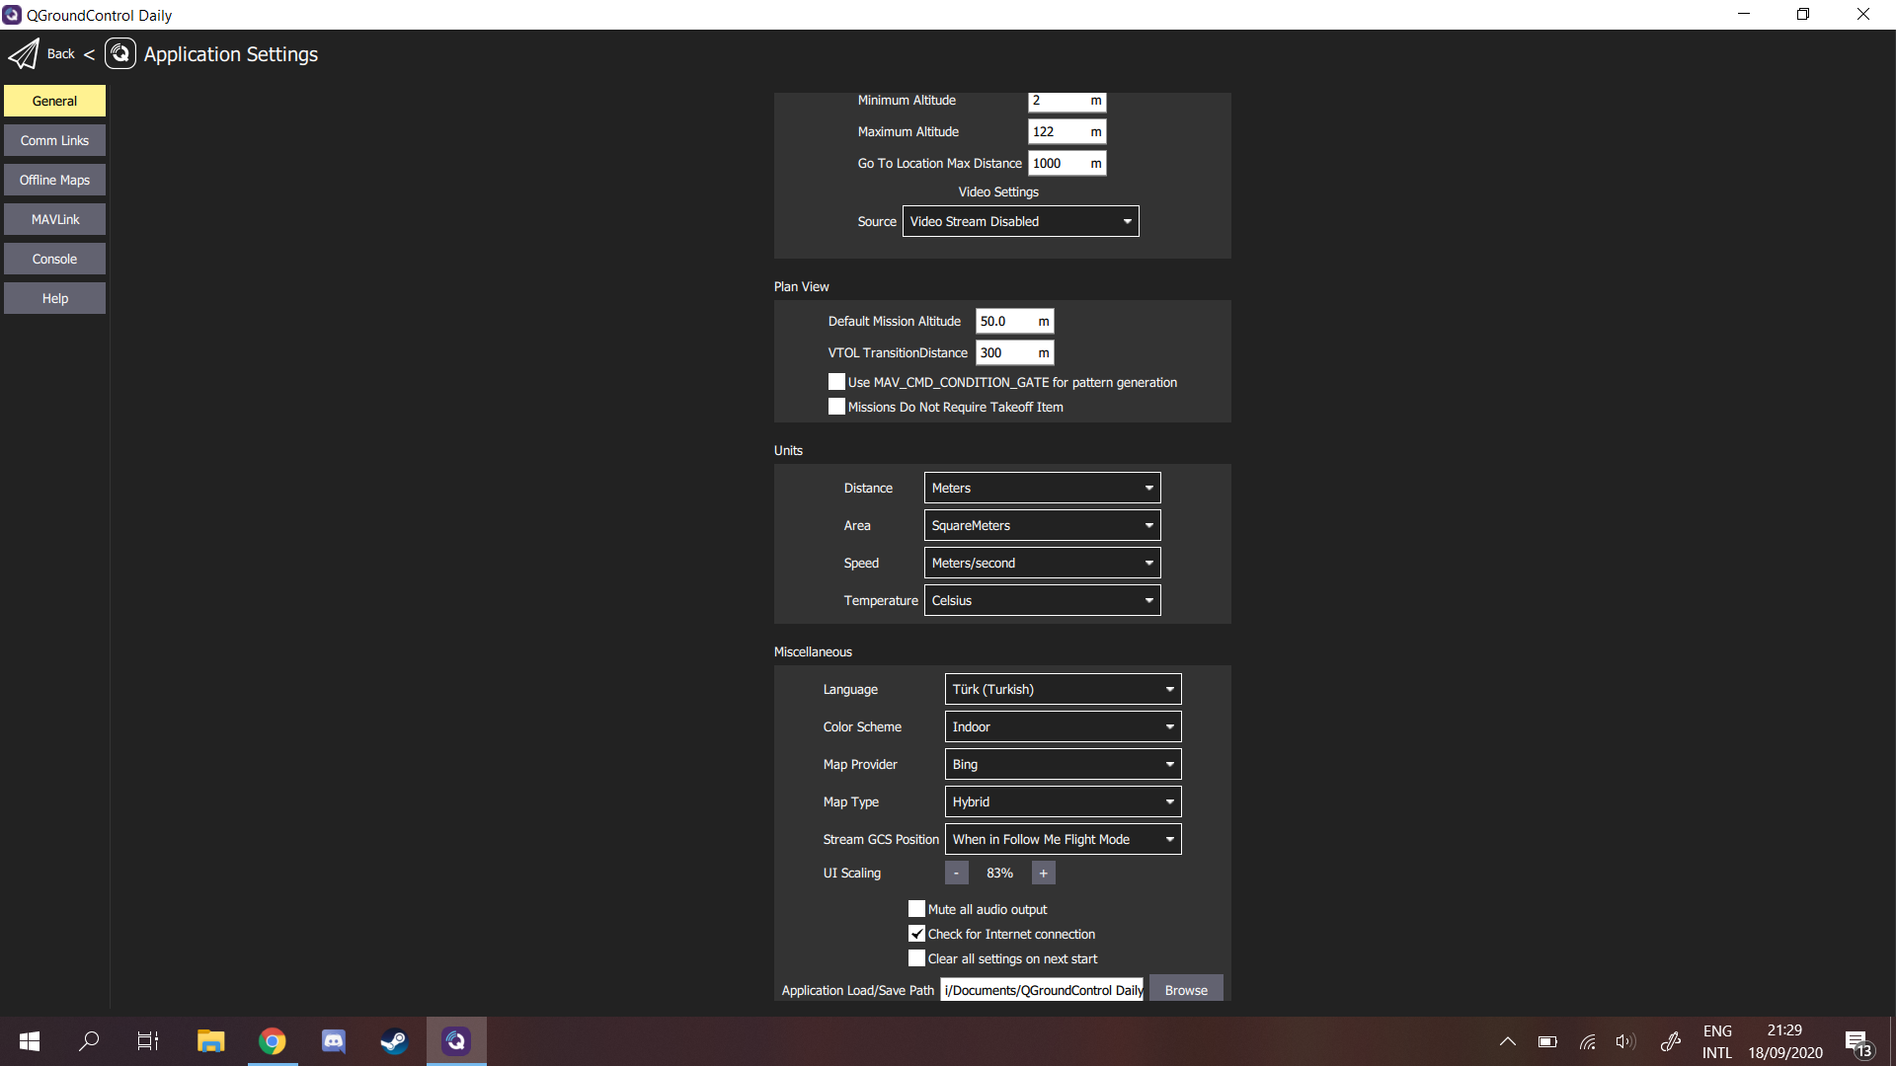The width and height of the screenshot is (1896, 1066).
Task: Open the Language dropdown
Action: click(x=1062, y=688)
